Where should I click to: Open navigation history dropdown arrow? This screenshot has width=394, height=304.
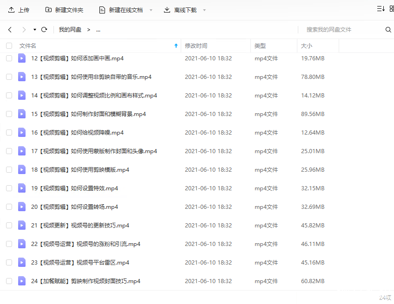35,30
